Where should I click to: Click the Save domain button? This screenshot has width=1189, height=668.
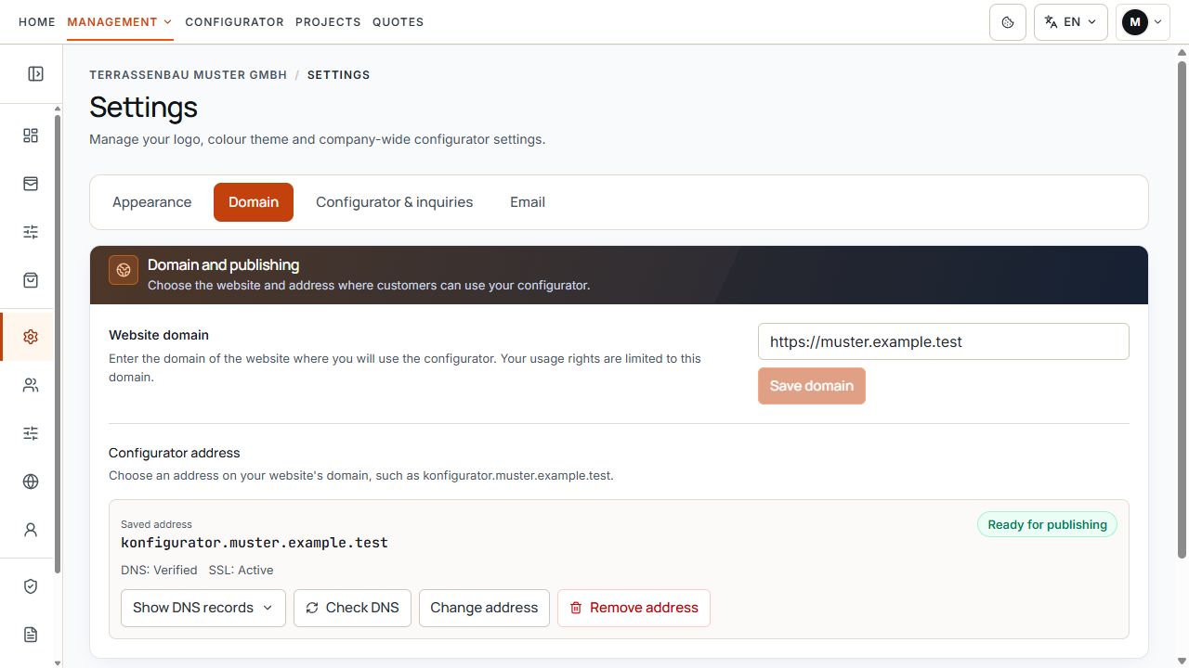[x=812, y=386]
